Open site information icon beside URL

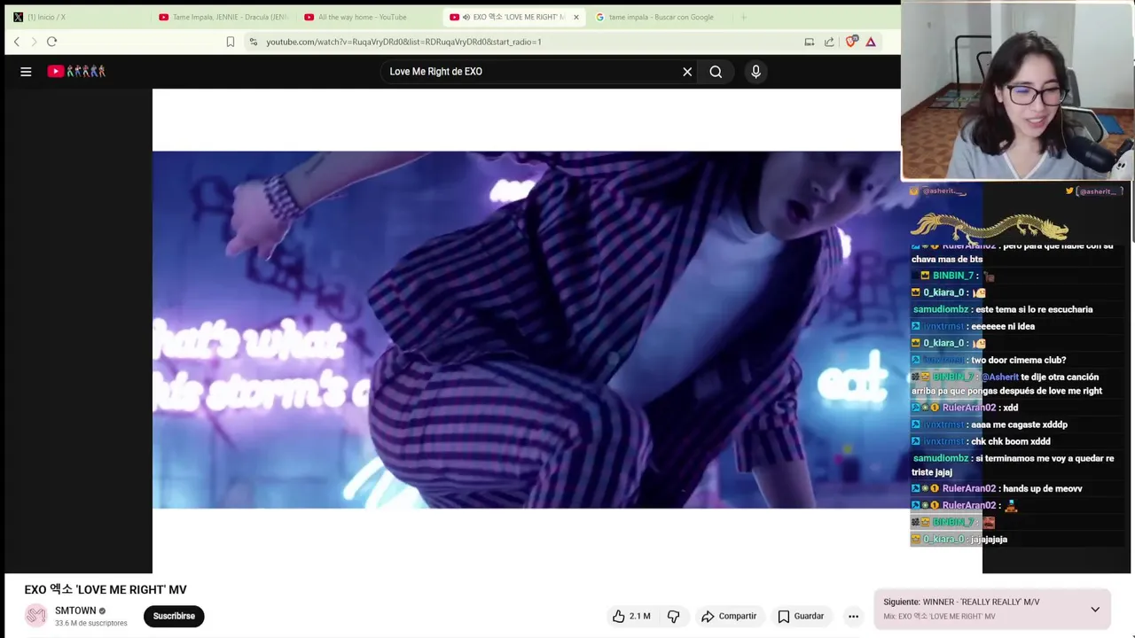pyautogui.click(x=254, y=42)
